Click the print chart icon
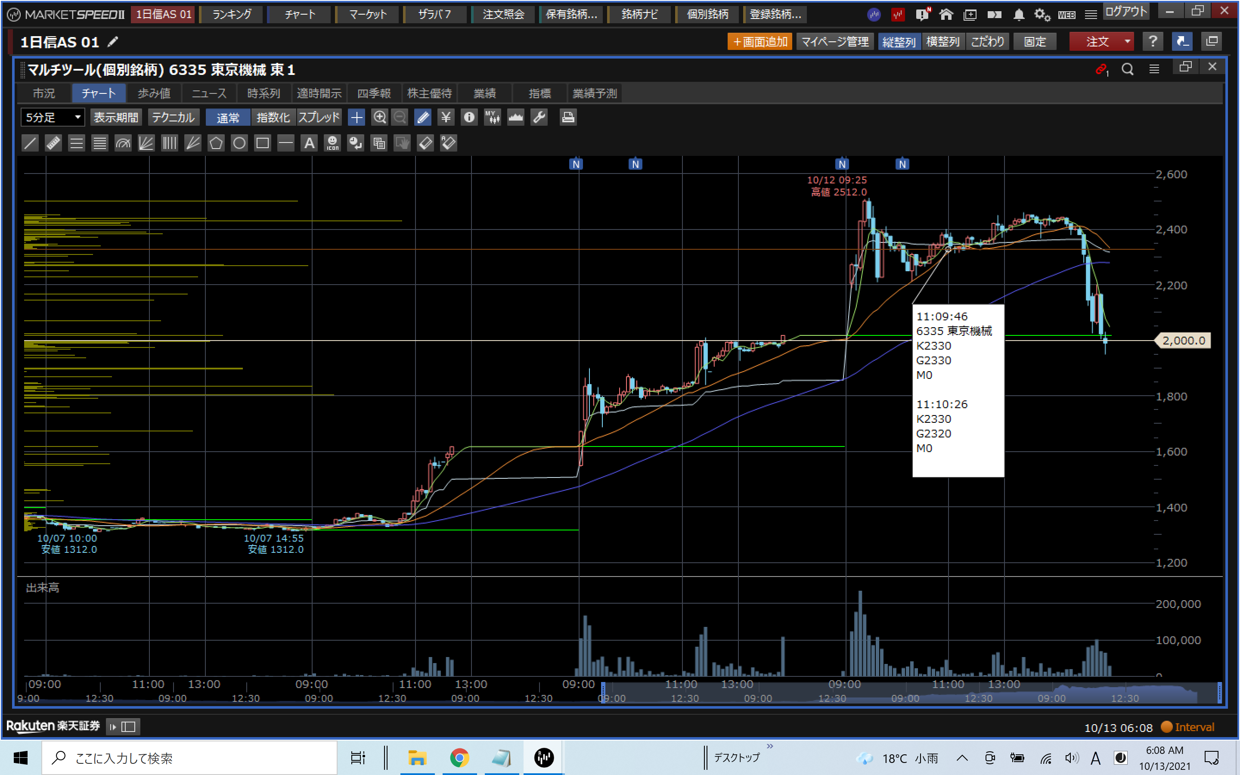1240x775 pixels. click(x=568, y=118)
